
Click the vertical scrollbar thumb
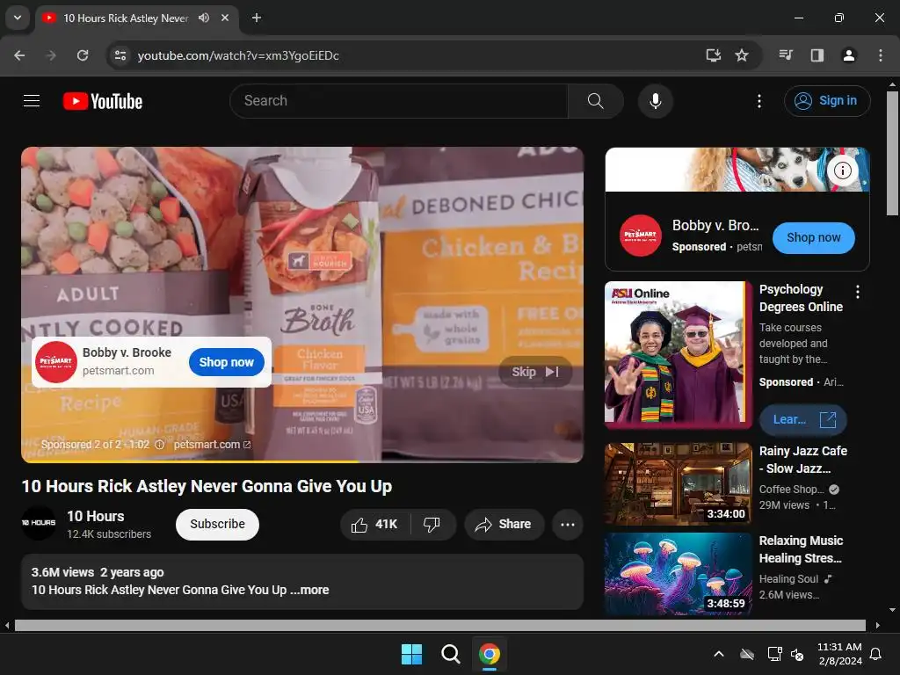(892, 153)
